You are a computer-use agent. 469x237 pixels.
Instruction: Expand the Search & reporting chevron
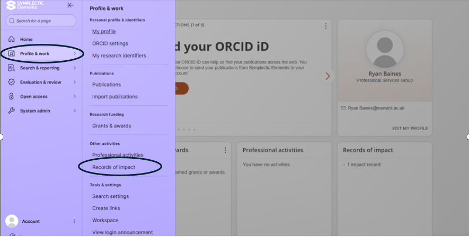pos(75,68)
